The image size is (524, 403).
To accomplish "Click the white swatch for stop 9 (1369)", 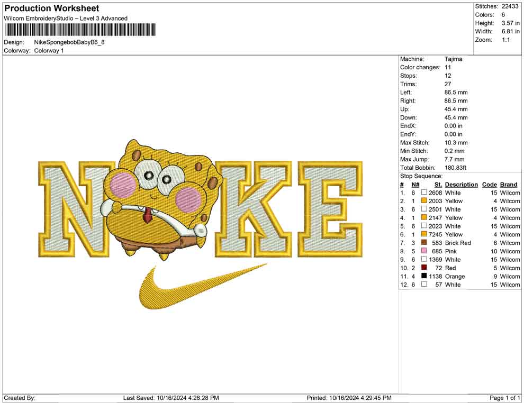I will pos(424,259).
